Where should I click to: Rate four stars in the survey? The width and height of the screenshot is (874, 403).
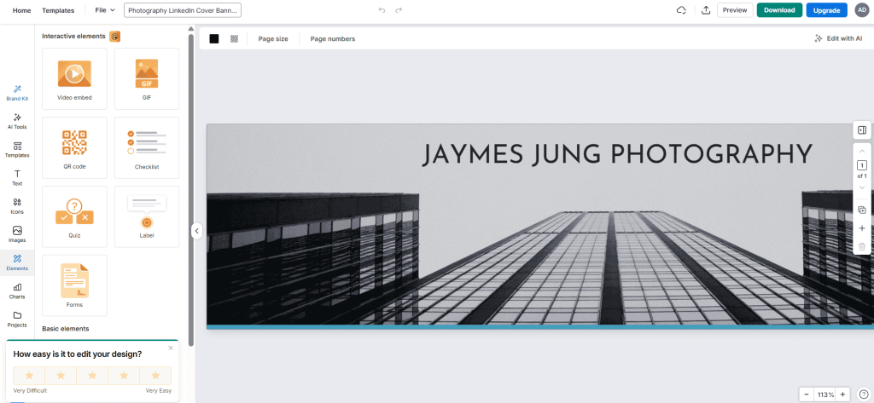pyautogui.click(x=124, y=375)
